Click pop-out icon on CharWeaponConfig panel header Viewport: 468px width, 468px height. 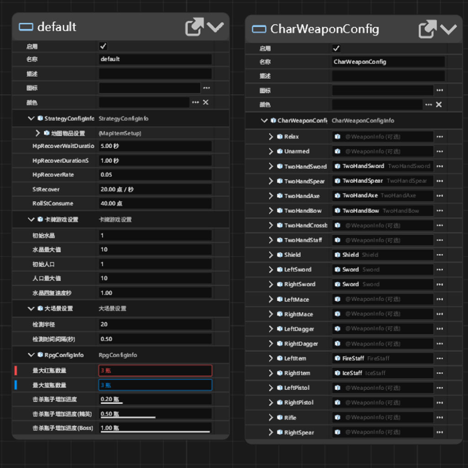pos(427,29)
